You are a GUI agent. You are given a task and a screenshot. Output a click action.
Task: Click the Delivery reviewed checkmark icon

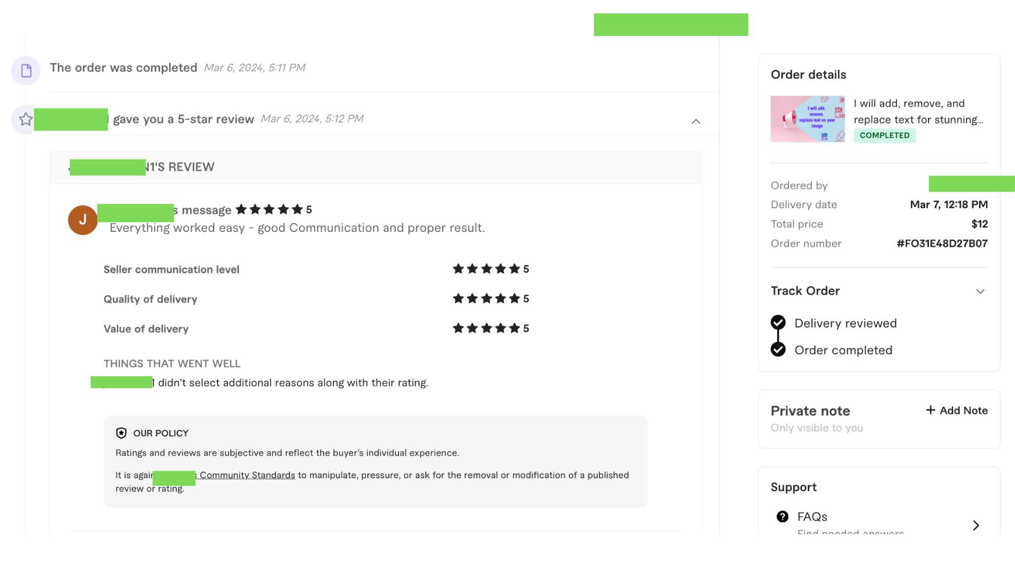click(778, 323)
